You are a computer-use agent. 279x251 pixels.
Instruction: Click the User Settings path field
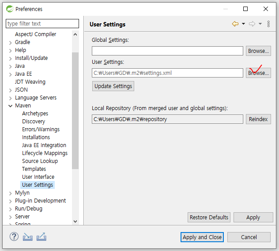click(x=167, y=73)
